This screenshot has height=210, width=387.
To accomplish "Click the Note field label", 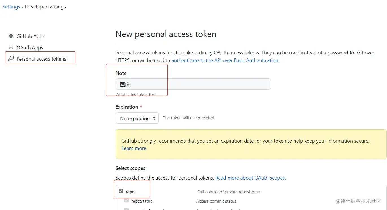I will 121,73.
